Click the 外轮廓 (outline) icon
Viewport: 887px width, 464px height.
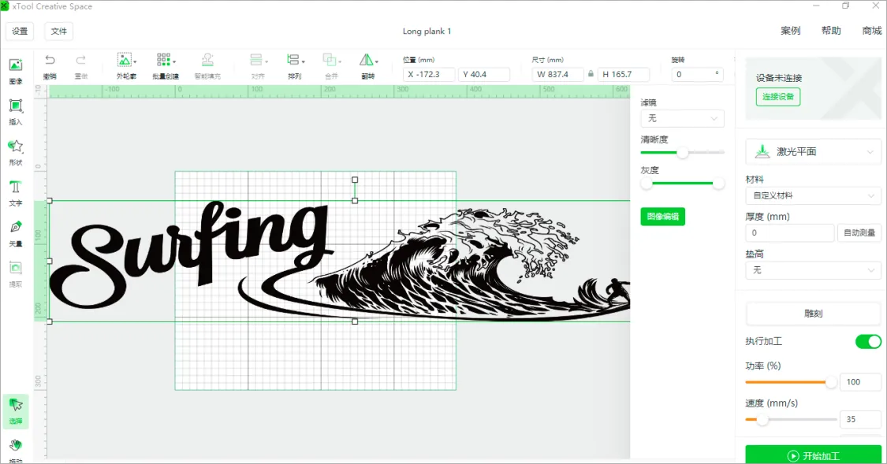click(x=124, y=60)
